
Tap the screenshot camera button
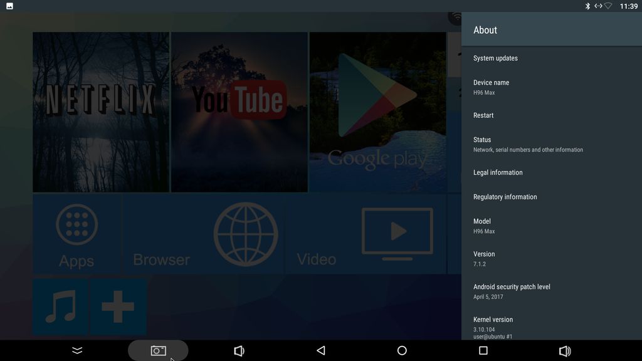(x=158, y=351)
